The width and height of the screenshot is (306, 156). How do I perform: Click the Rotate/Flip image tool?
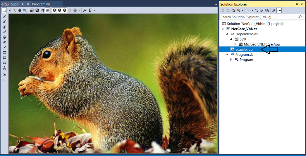4,74
